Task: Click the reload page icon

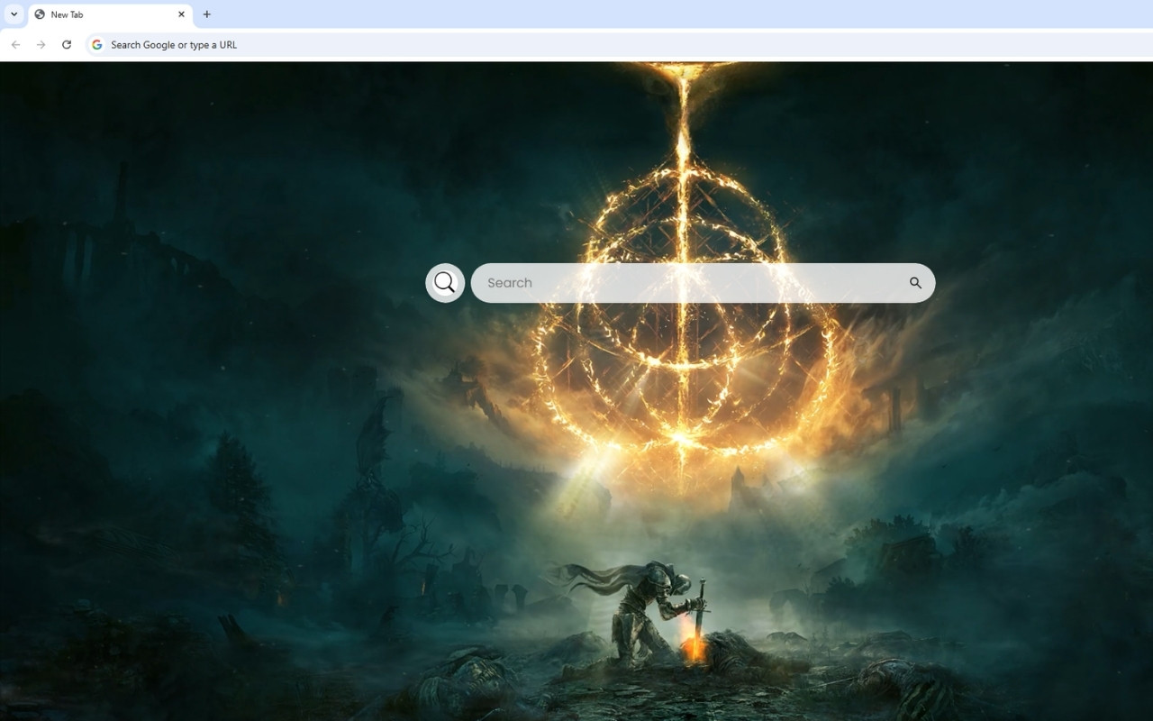Action: point(67,44)
